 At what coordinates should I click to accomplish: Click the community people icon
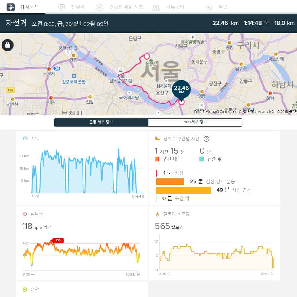click(156, 7)
